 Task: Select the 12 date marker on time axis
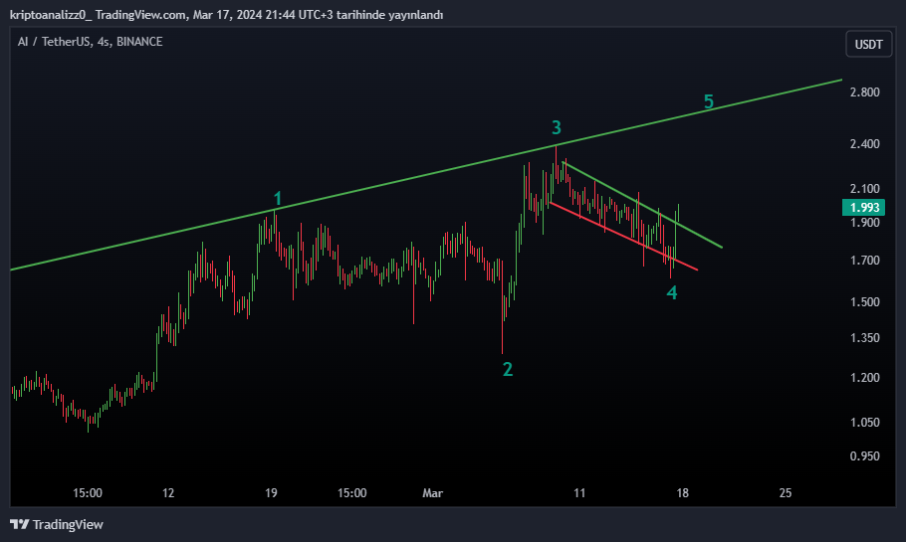click(168, 493)
